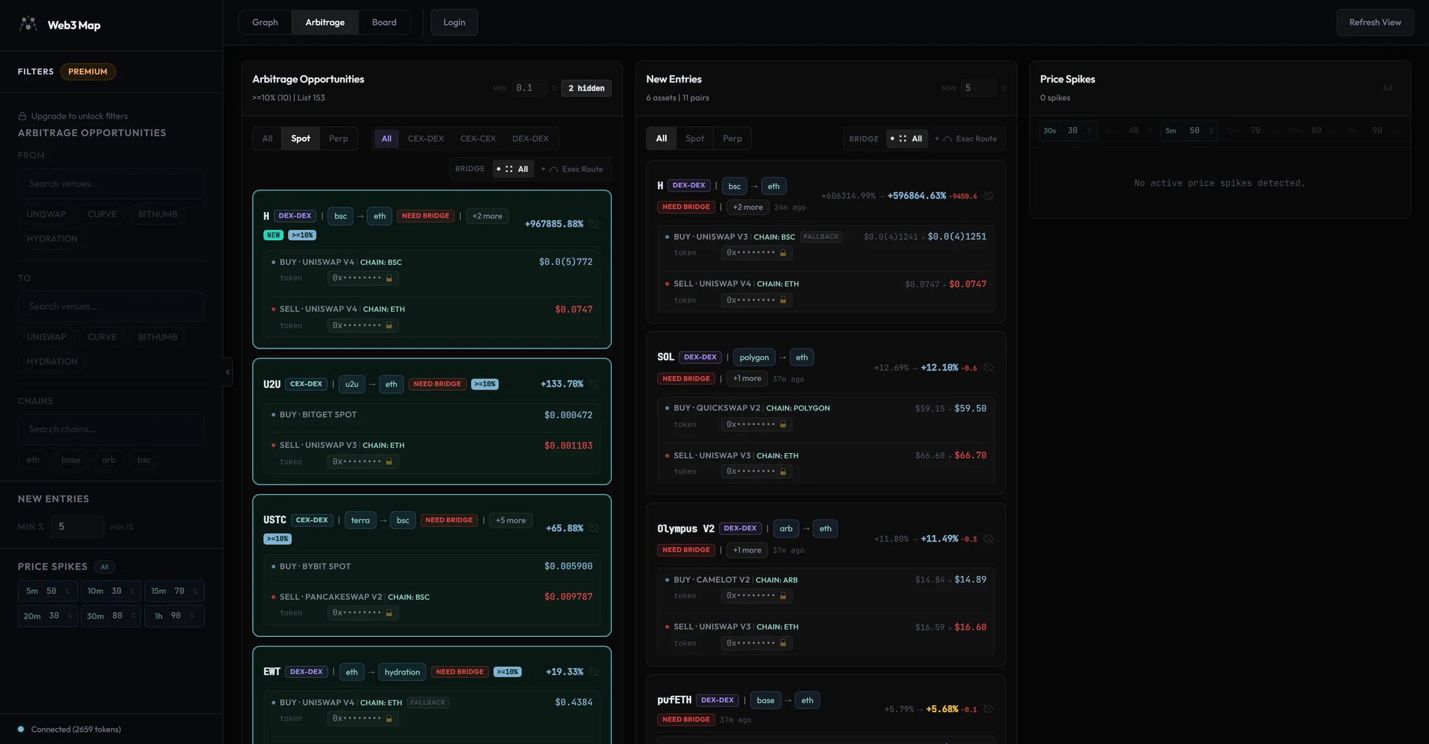1429x744 pixels.
Task: Hide the SOL entry in New Entries
Action: pos(989,367)
